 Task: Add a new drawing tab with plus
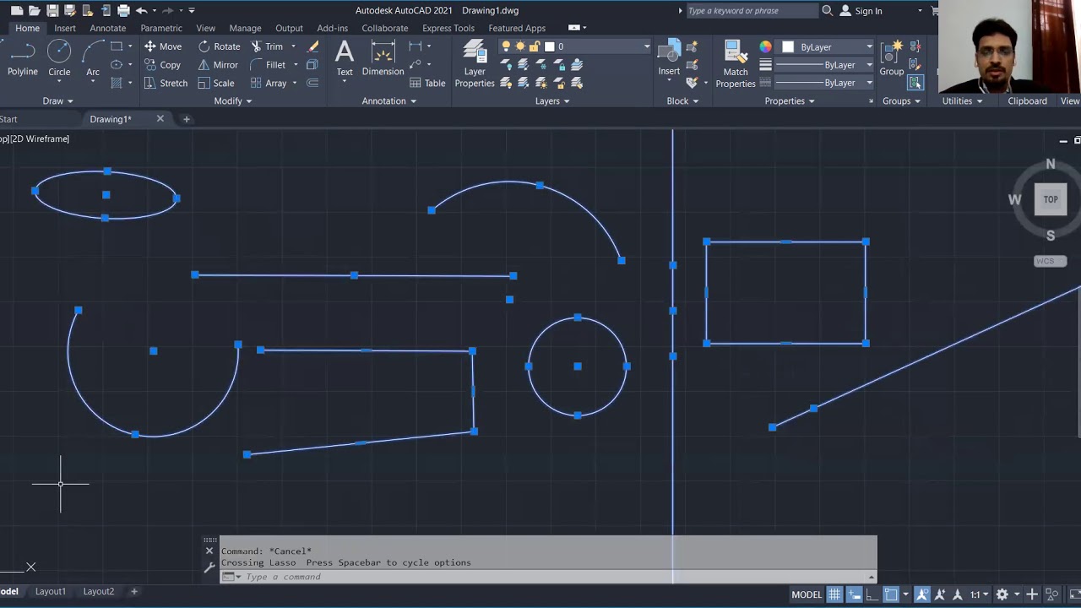pyautogui.click(x=187, y=119)
